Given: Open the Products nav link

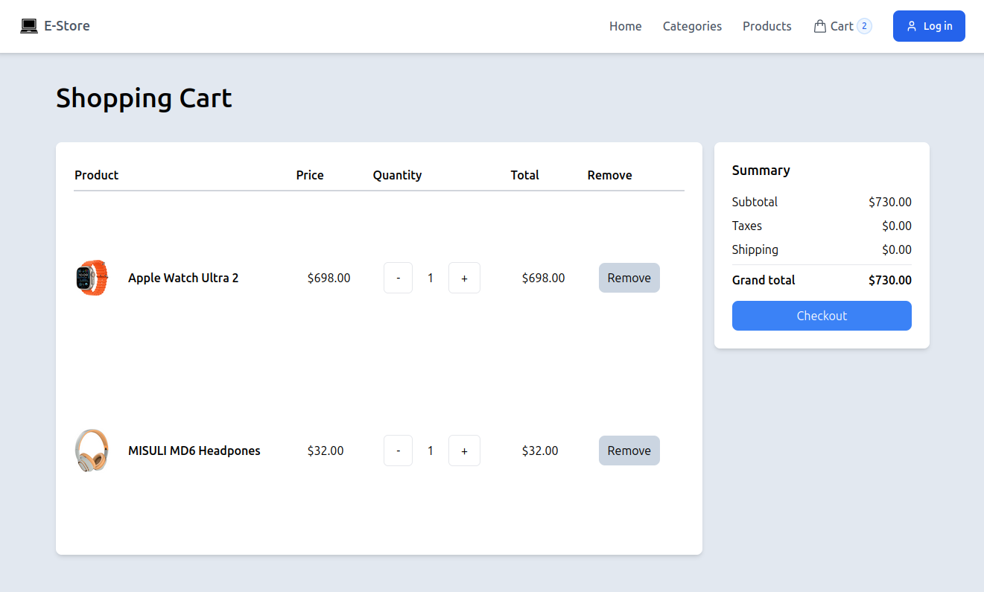Looking at the screenshot, I should point(766,26).
